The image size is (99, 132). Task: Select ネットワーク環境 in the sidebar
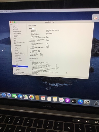click(x=20, y=72)
